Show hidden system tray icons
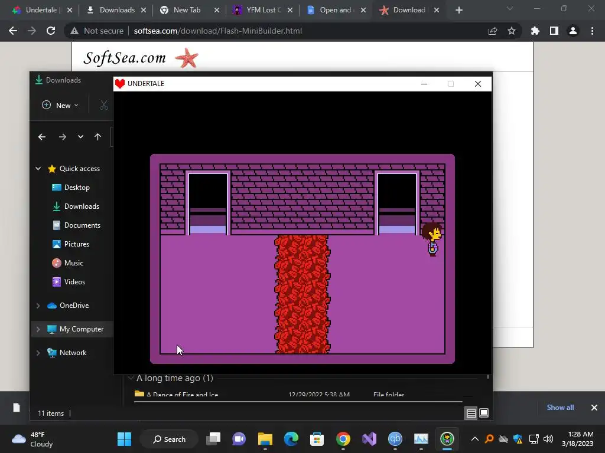 tap(475, 439)
